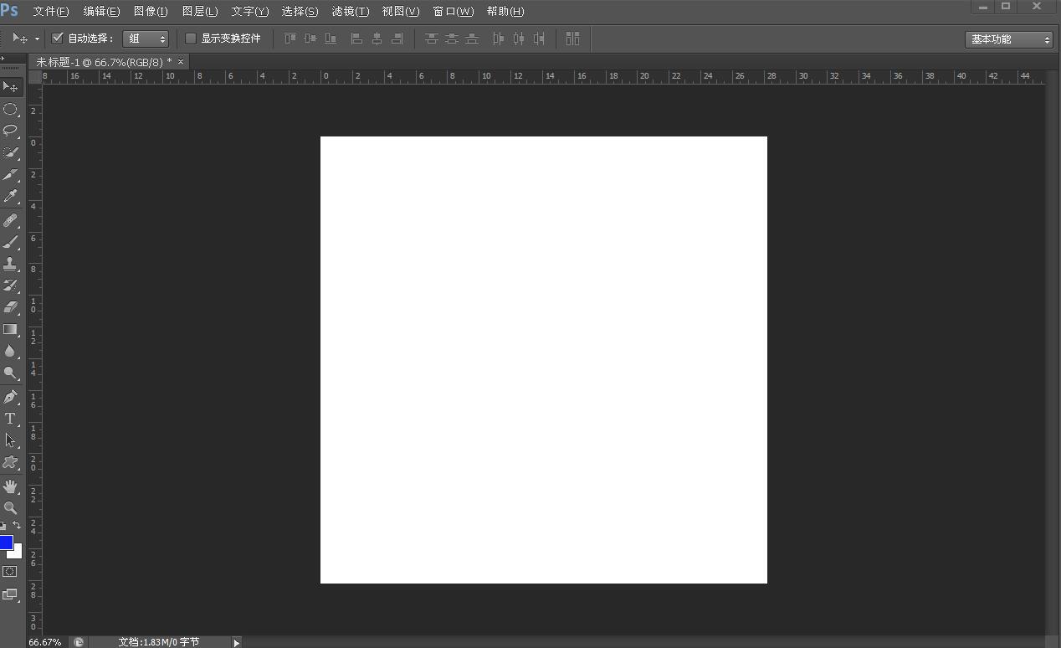Select the Move tool in toolbox
Image resolution: width=1061 pixels, height=648 pixels.
[11, 87]
